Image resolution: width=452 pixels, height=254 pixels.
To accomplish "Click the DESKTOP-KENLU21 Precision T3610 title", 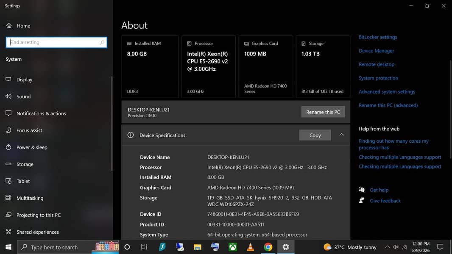I will (x=148, y=113).
